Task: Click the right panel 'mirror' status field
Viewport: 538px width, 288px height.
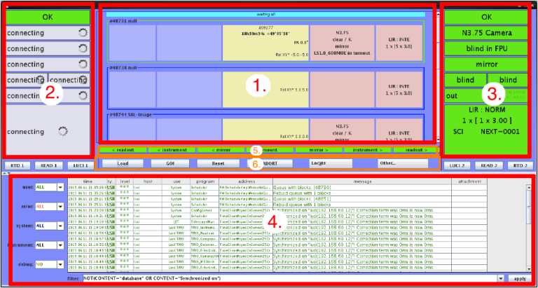Action: 486,64
